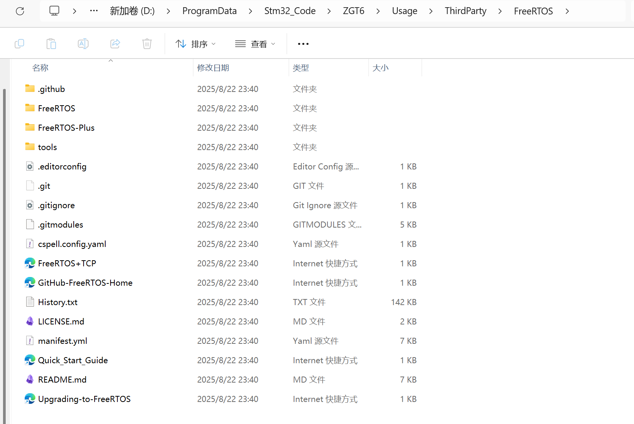Image resolution: width=634 pixels, height=424 pixels.
Task: Click the 142 KB size value
Action: pos(404,302)
